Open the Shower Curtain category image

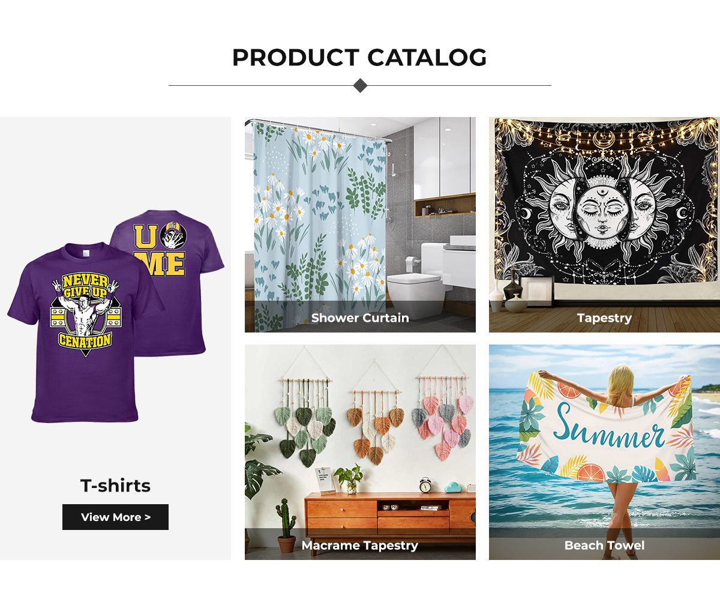coord(360,224)
